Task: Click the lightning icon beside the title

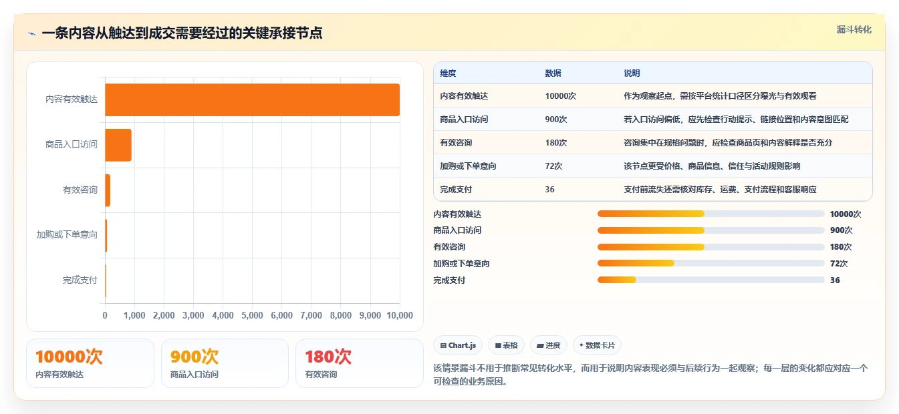Action: 32,33
